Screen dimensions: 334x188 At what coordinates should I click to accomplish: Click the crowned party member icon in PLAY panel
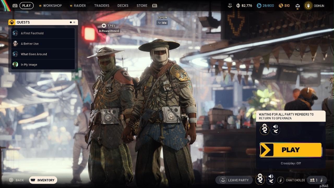tap(264, 130)
